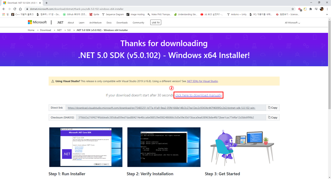The height and width of the screenshot is (179, 331).
Task: Expand the All Microsoft dropdown
Action: 292,23
